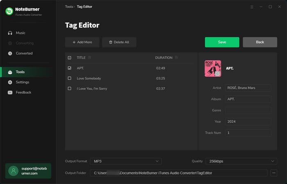Screen dimensions: 287x184
Task: Click the 02:37 duration value
Action: point(161,89)
